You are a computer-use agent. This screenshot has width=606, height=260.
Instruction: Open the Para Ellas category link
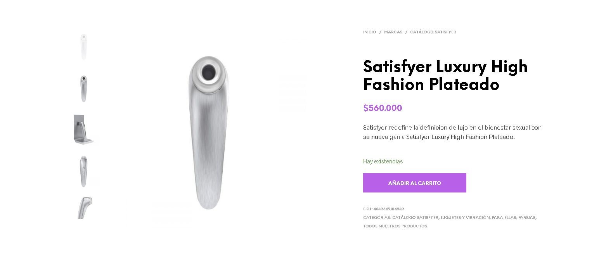[x=504, y=217]
